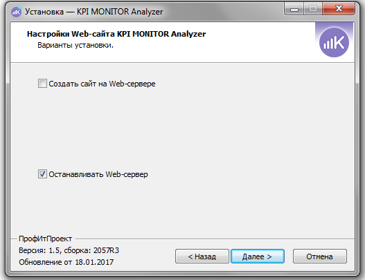Click the empty area between the two checkboxes
The width and height of the screenshot is (365, 280).
(x=182, y=129)
